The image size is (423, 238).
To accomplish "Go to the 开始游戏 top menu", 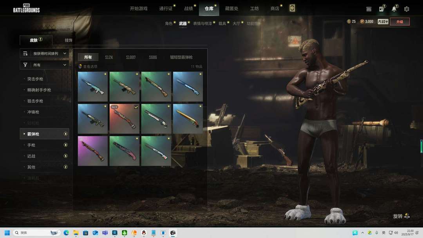I will (139, 9).
